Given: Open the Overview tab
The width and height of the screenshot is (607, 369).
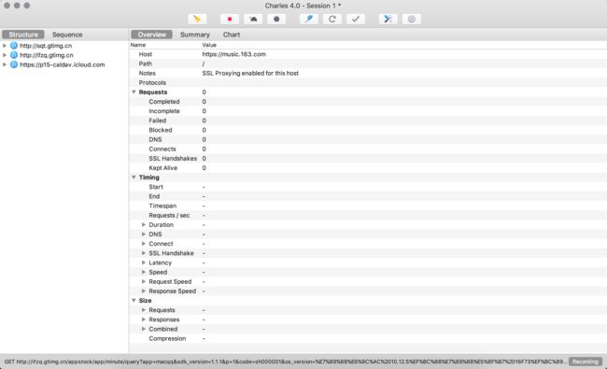Looking at the screenshot, I should click(x=151, y=35).
